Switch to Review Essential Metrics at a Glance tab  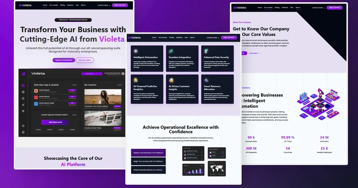(148, 170)
